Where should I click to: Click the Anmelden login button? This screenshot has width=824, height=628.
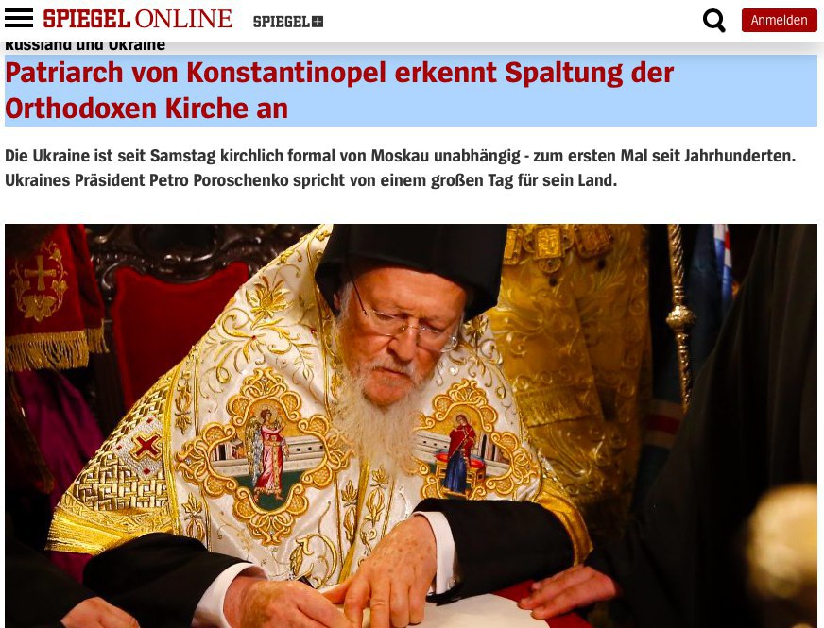click(779, 21)
